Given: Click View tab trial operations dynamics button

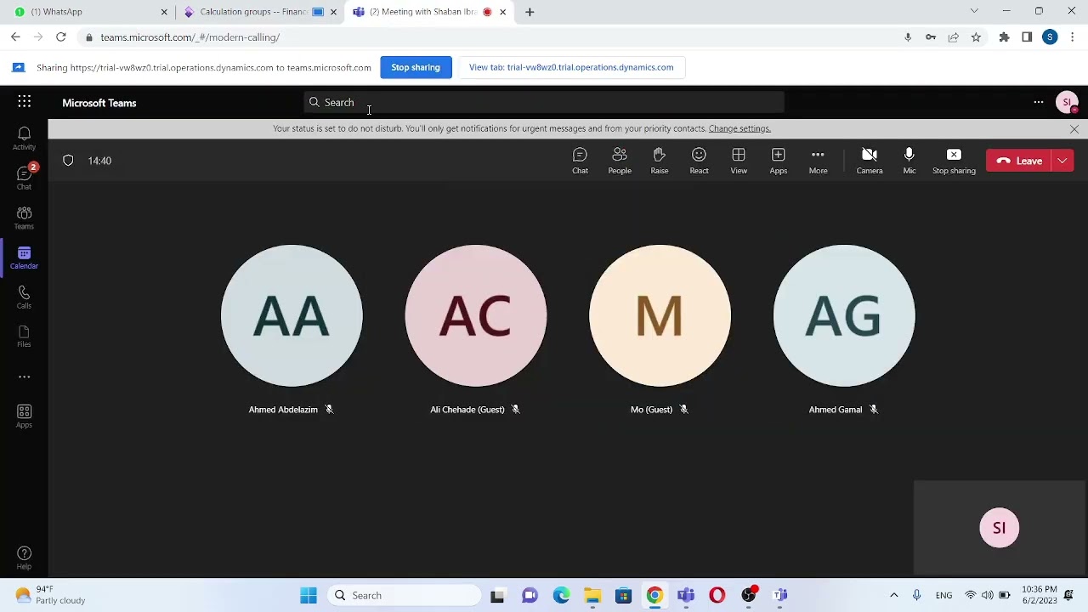Looking at the screenshot, I should tap(571, 67).
